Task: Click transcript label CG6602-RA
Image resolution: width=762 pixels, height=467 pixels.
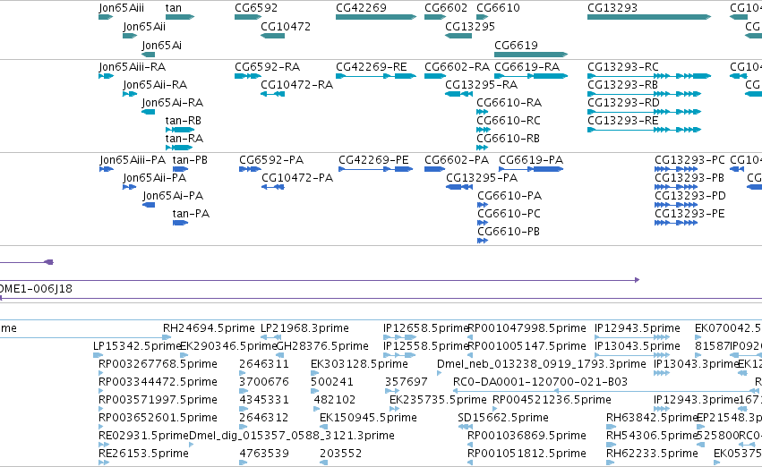Action: 457,66
